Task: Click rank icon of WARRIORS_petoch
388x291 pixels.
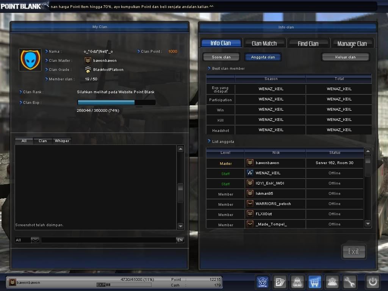Action: (250, 203)
